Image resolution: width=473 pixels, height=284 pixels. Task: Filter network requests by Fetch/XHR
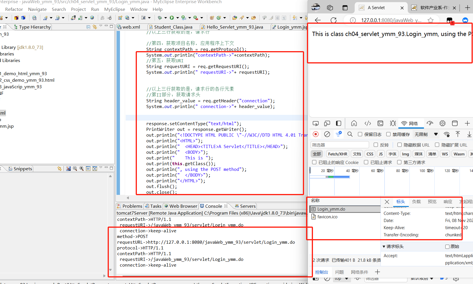(x=338, y=154)
